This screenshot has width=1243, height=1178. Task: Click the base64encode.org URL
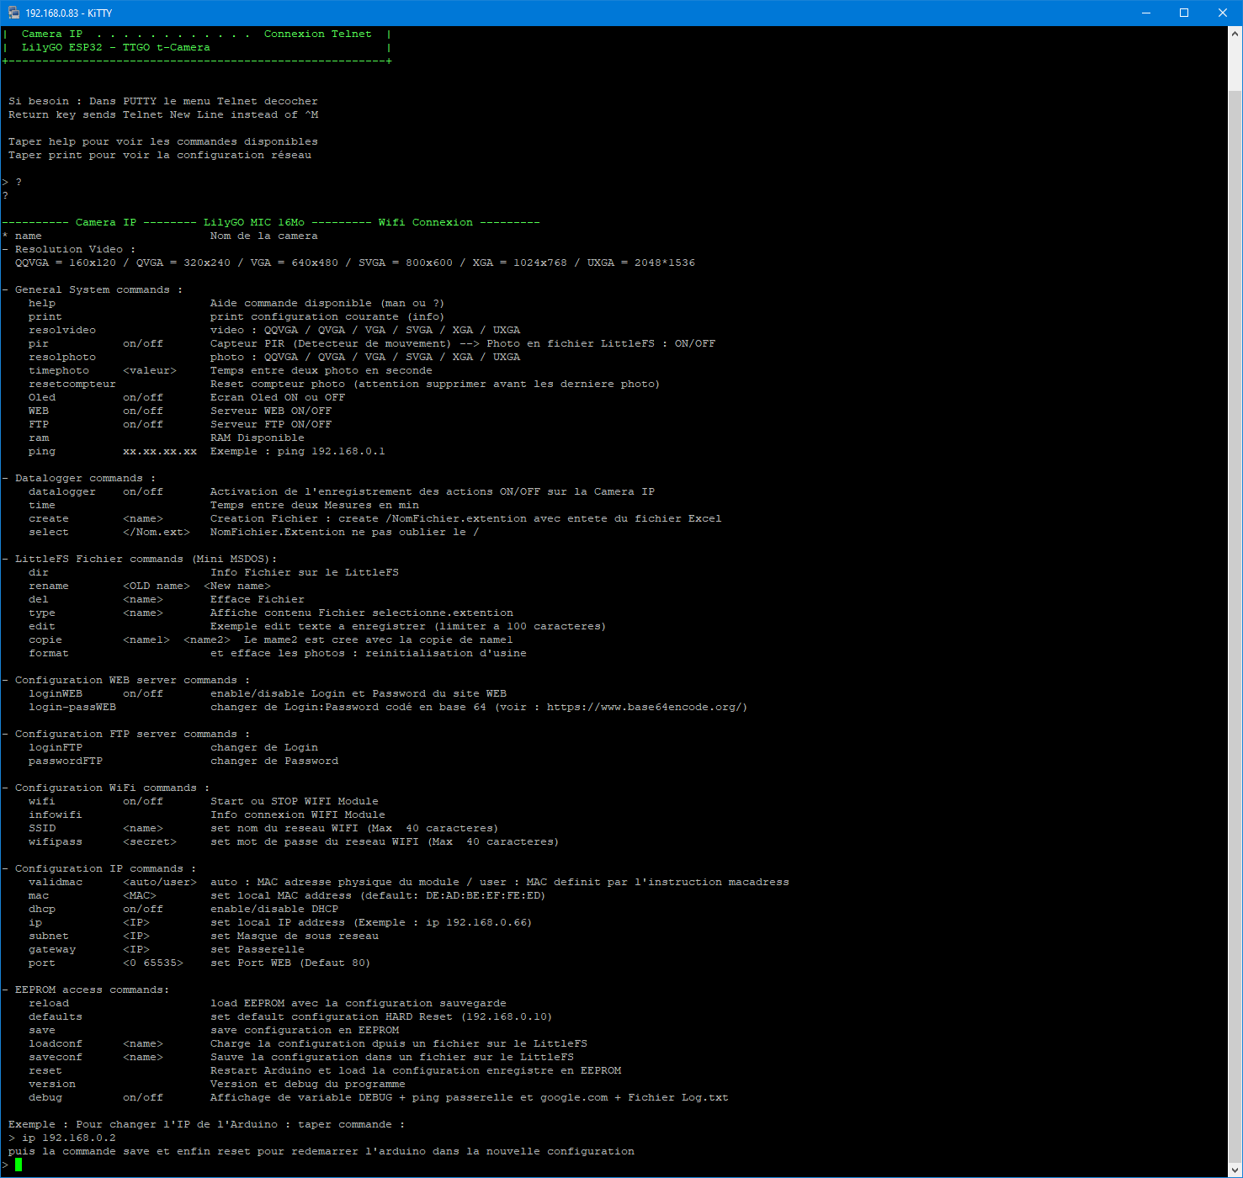(x=645, y=707)
